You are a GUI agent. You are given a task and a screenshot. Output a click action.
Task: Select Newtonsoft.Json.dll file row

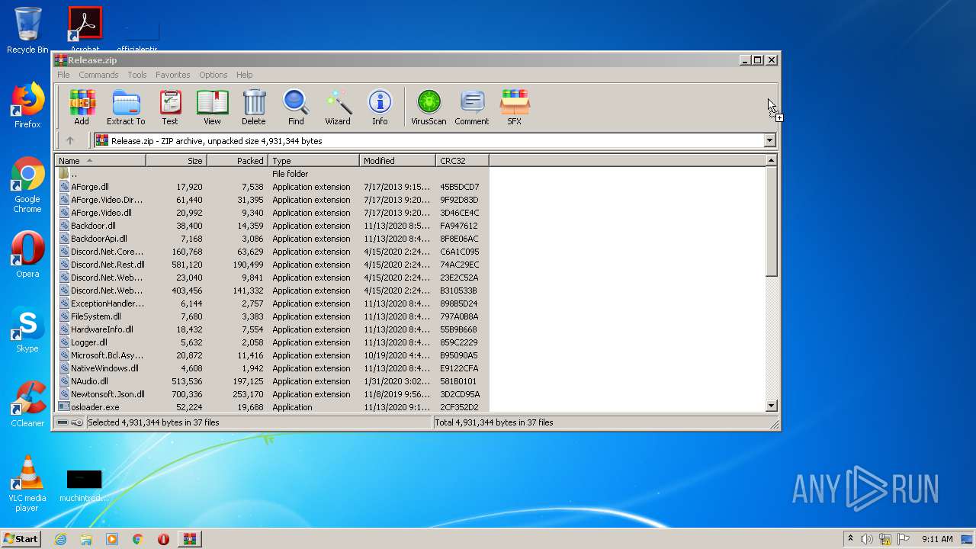(271, 394)
